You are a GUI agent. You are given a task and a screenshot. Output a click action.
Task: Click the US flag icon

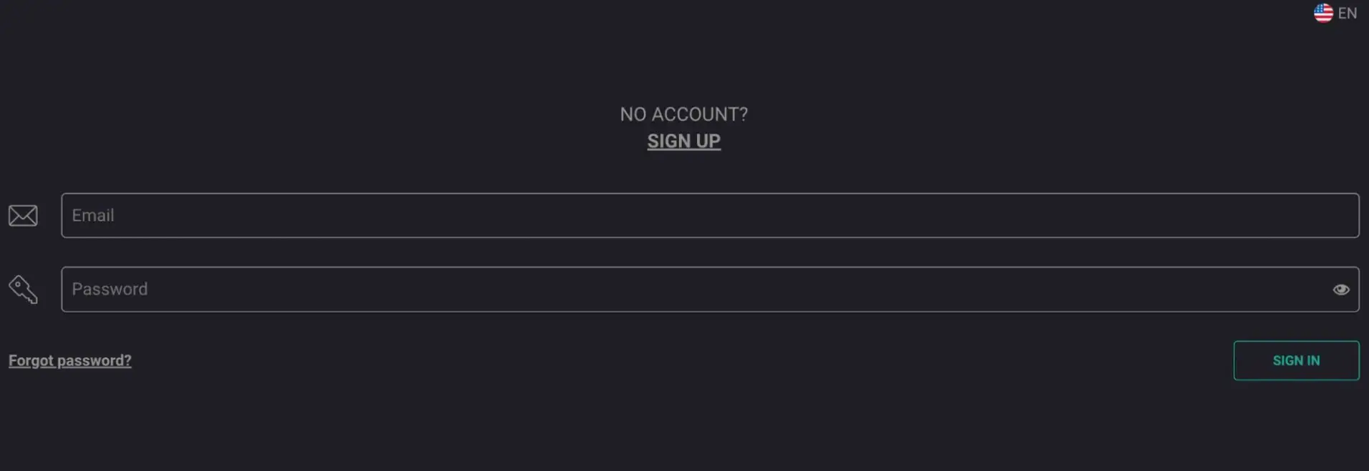(x=1323, y=13)
